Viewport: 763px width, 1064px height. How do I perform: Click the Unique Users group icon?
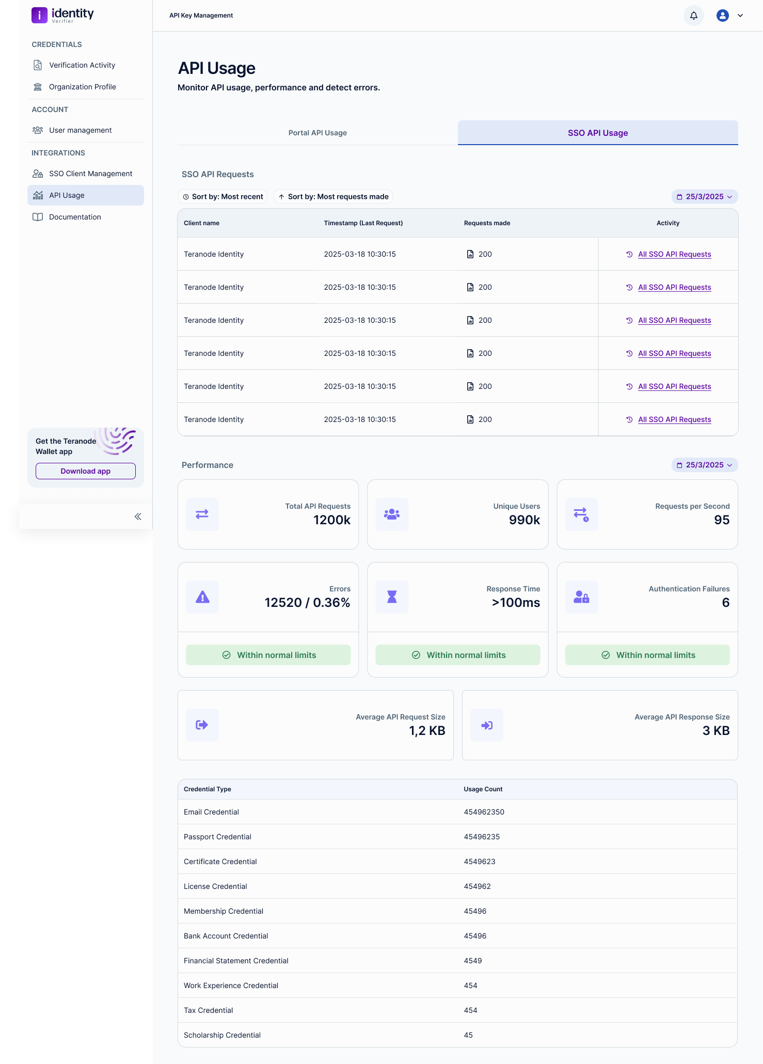pyautogui.click(x=392, y=514)
